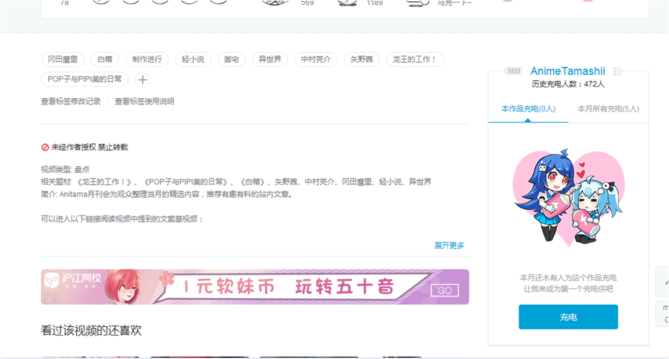Open the 查看标签修改记录 link
The image size is (669, 359).
pyautogui.click(x=71, y=101)
